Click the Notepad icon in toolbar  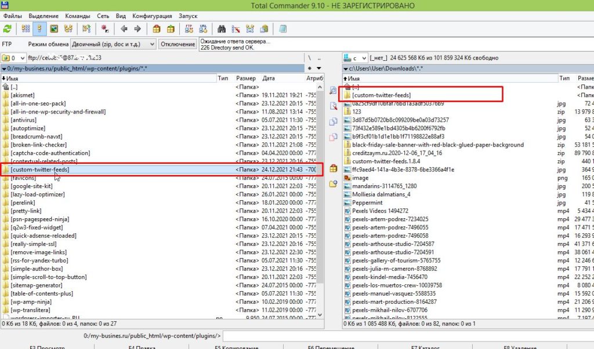coord(282,28)
